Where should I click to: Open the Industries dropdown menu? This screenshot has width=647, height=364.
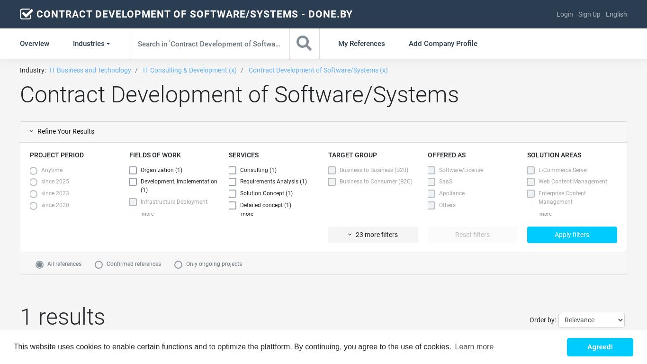point(91,44)
